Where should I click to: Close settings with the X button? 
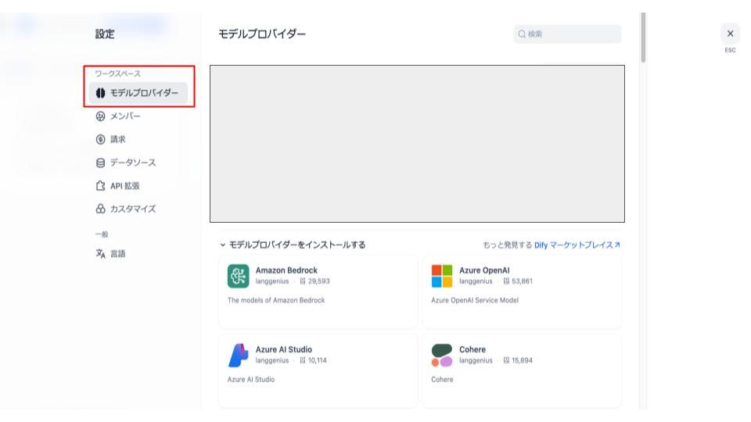click(730, 34)
